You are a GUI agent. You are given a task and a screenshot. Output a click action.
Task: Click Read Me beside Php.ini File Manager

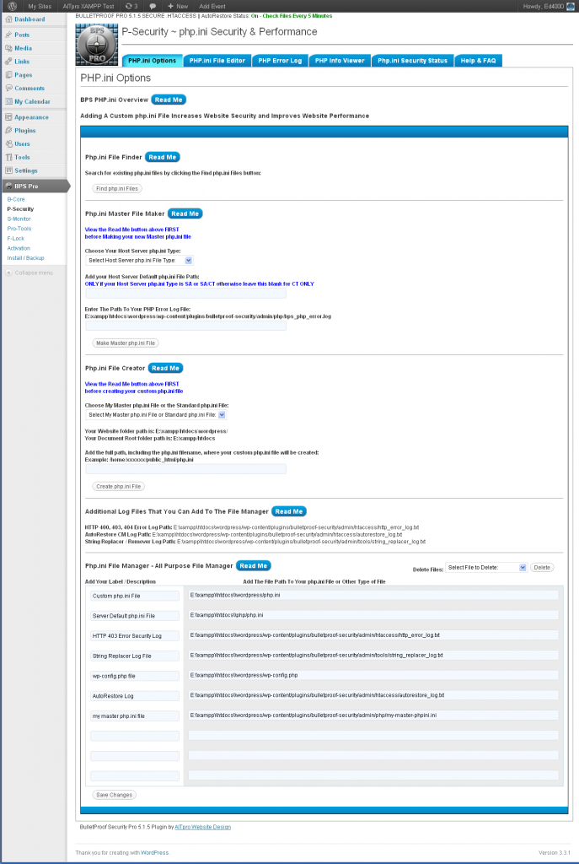point(253,566)
